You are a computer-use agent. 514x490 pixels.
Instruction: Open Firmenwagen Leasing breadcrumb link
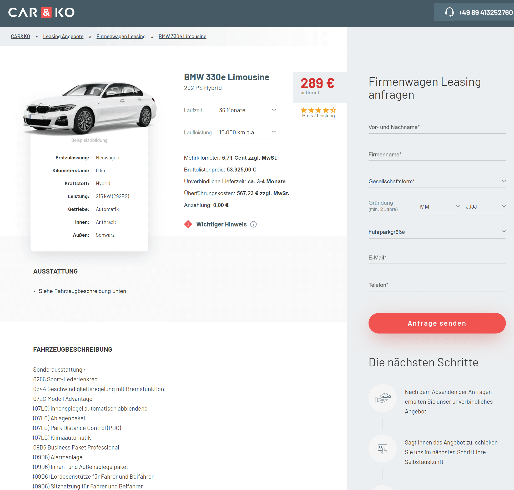click(x=121, y=37)
